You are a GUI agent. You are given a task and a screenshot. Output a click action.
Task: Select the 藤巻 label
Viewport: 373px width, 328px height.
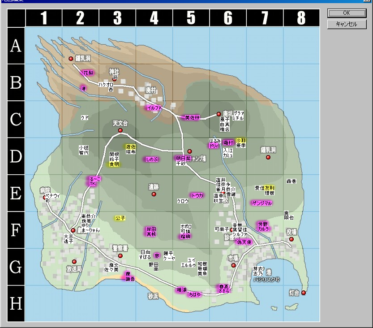(292, 181)
